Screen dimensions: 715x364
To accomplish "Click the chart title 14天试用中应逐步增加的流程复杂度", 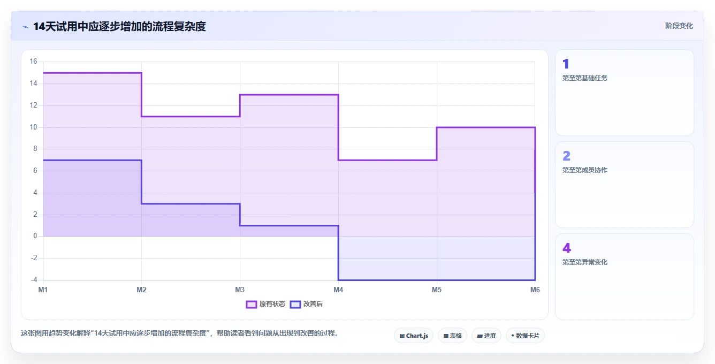I will (119, 26).
